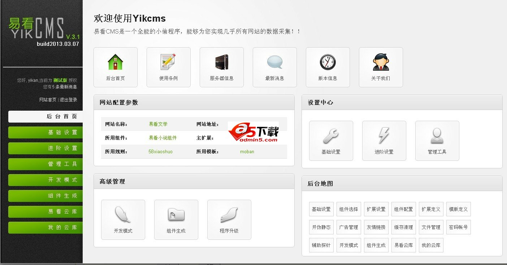Click the build2013.03.07 version text
507x265 pixels.
[x=58, y=44]
